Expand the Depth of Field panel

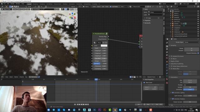[174, 61]
